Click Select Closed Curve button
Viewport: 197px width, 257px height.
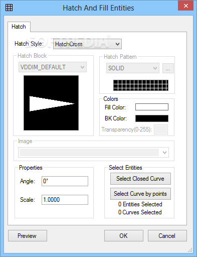point(140,179)
